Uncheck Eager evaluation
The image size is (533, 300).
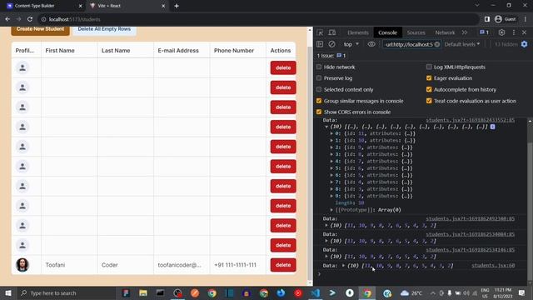(x=429, y=77)
